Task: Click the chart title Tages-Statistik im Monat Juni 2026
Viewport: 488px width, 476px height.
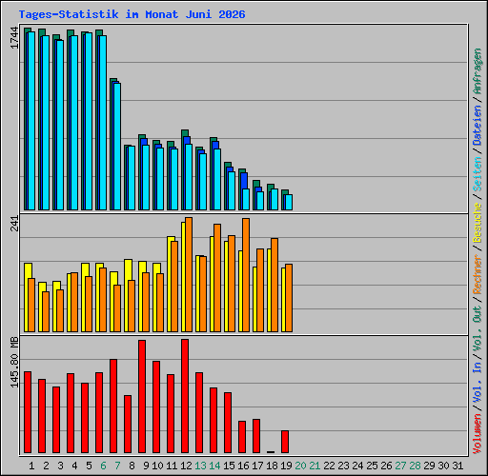Action: 132,14
